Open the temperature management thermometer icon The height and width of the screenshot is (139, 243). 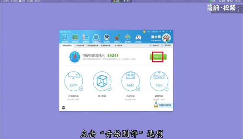(86, 38)
